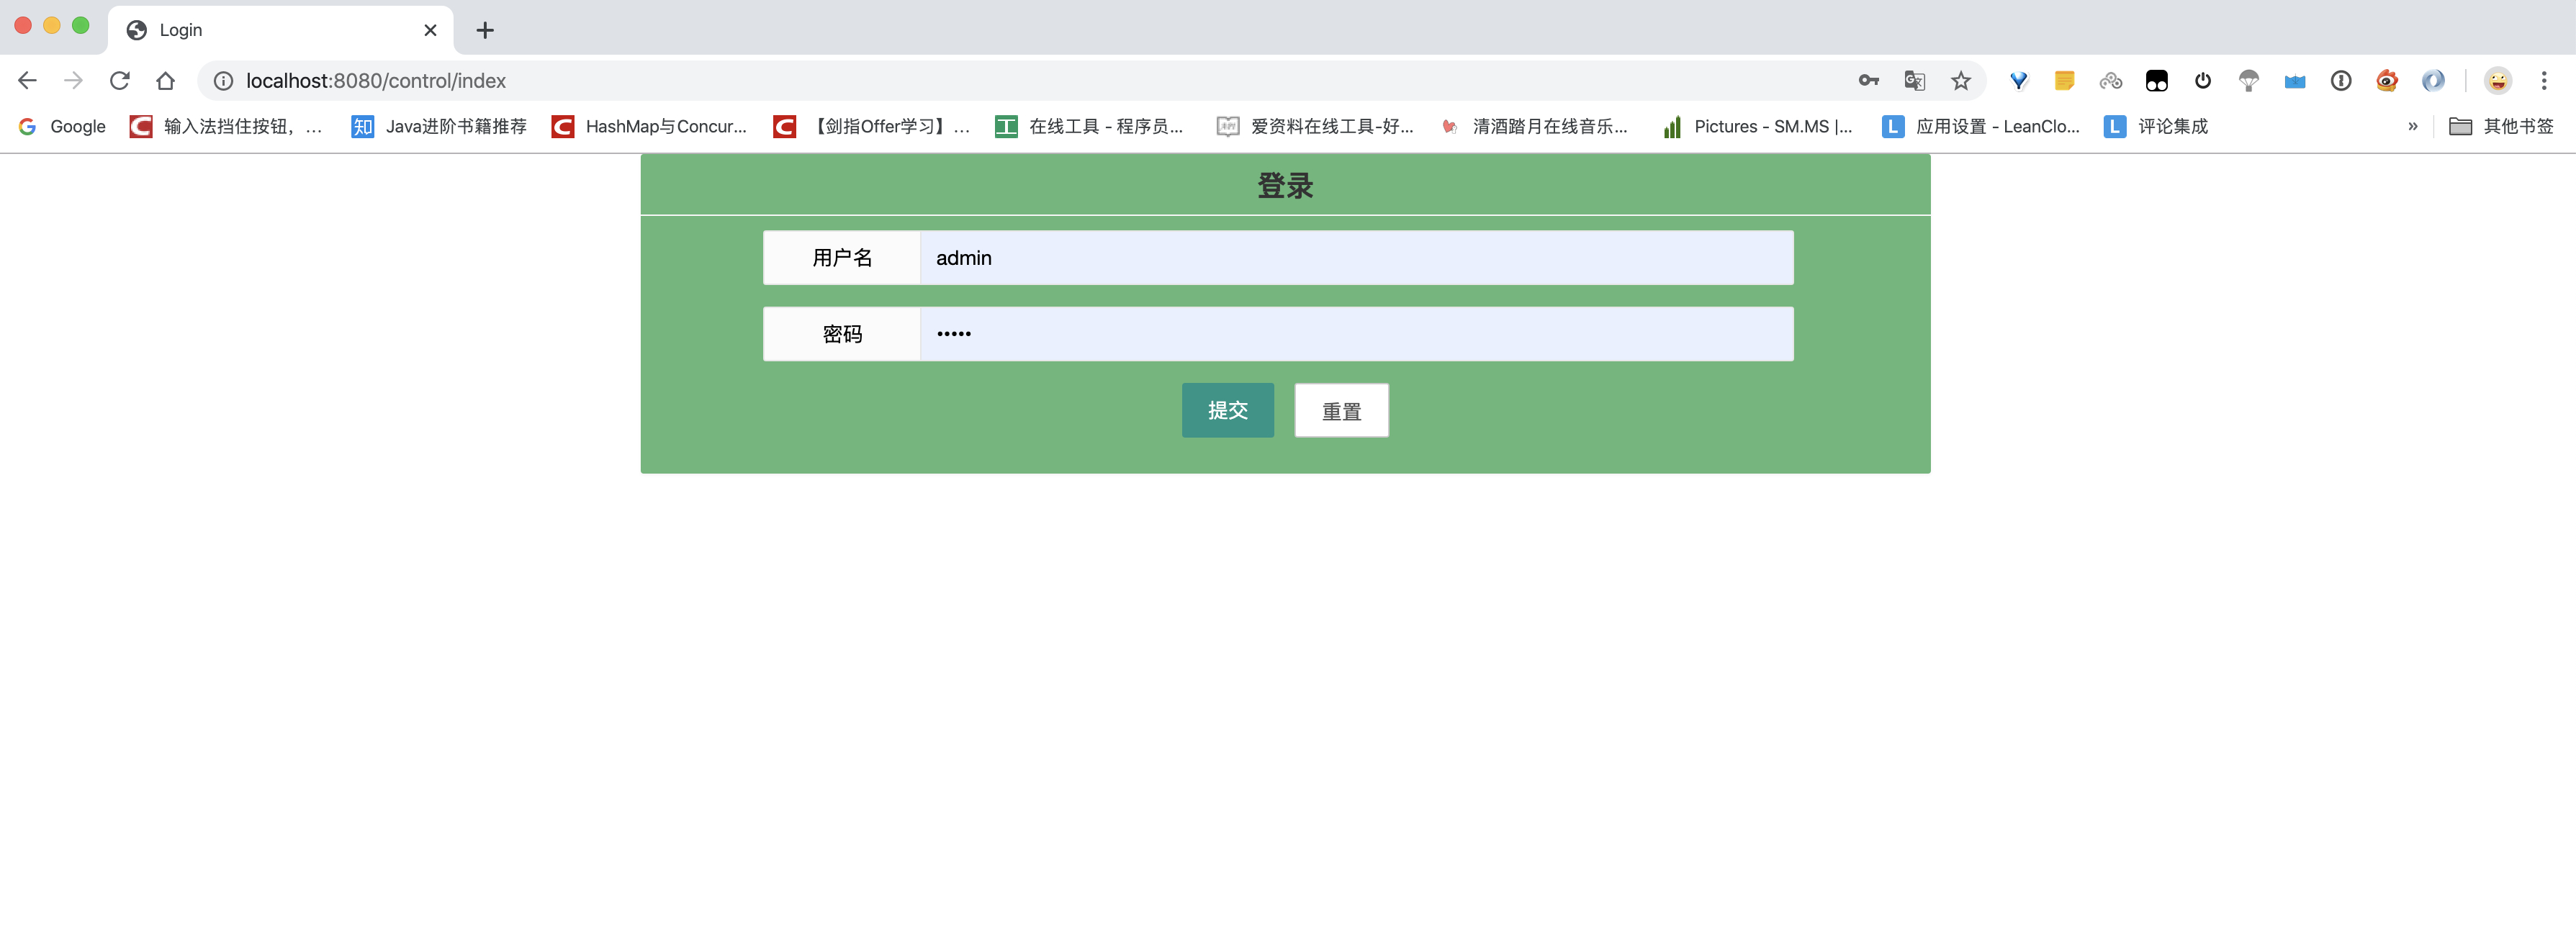Click the browser reload icon
Viewport: 2576px width, 940px height.
point(120,81)
